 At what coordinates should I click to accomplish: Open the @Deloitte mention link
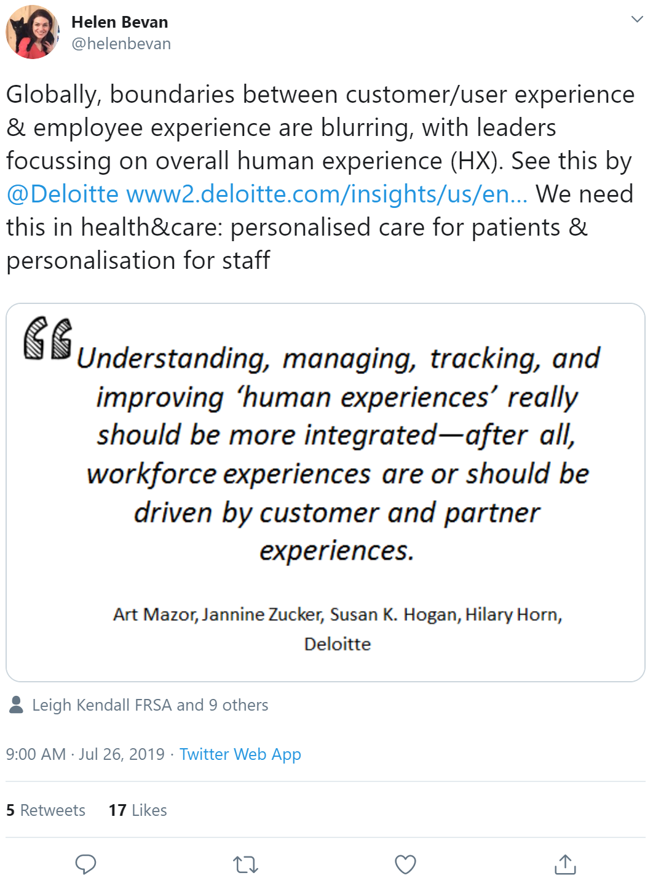62,194
